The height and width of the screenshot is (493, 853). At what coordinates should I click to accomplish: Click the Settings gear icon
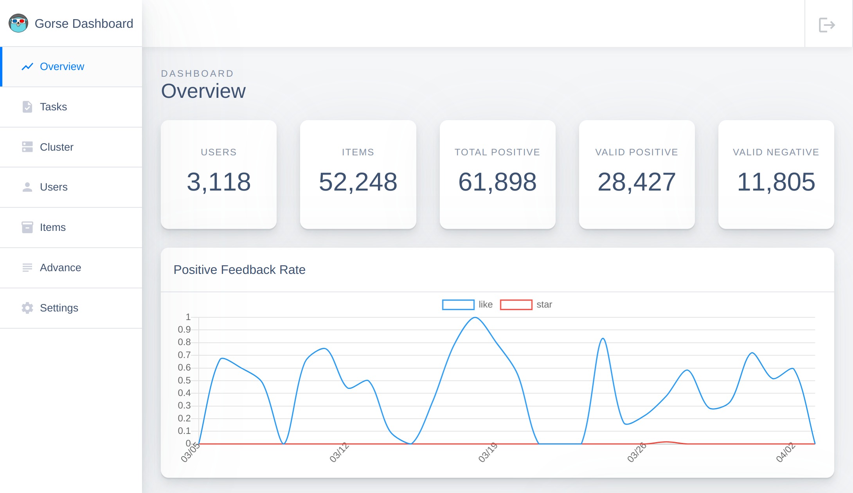coord(27,308)
